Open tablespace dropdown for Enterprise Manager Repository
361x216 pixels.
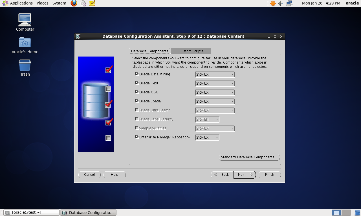tap(207, 138)
